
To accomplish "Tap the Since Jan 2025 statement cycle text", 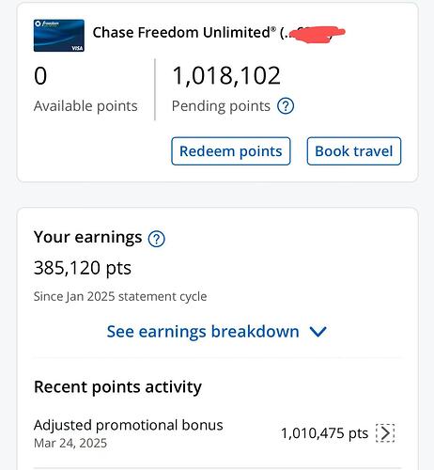I will click(x=120, y=296).
